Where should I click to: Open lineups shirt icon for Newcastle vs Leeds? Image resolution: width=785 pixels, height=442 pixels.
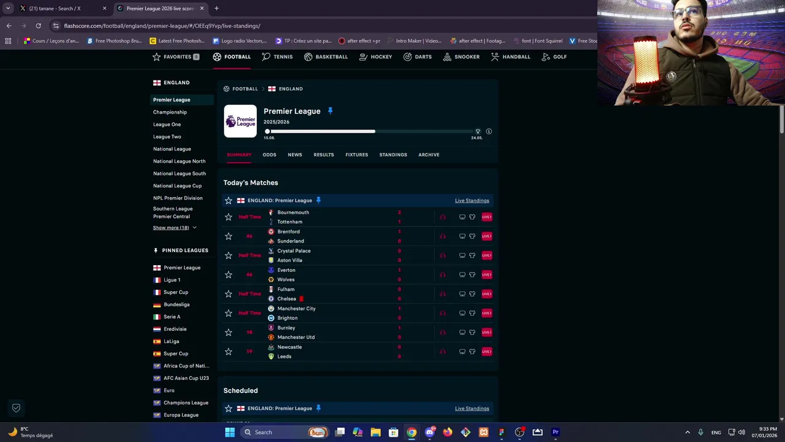pos(472,352)
